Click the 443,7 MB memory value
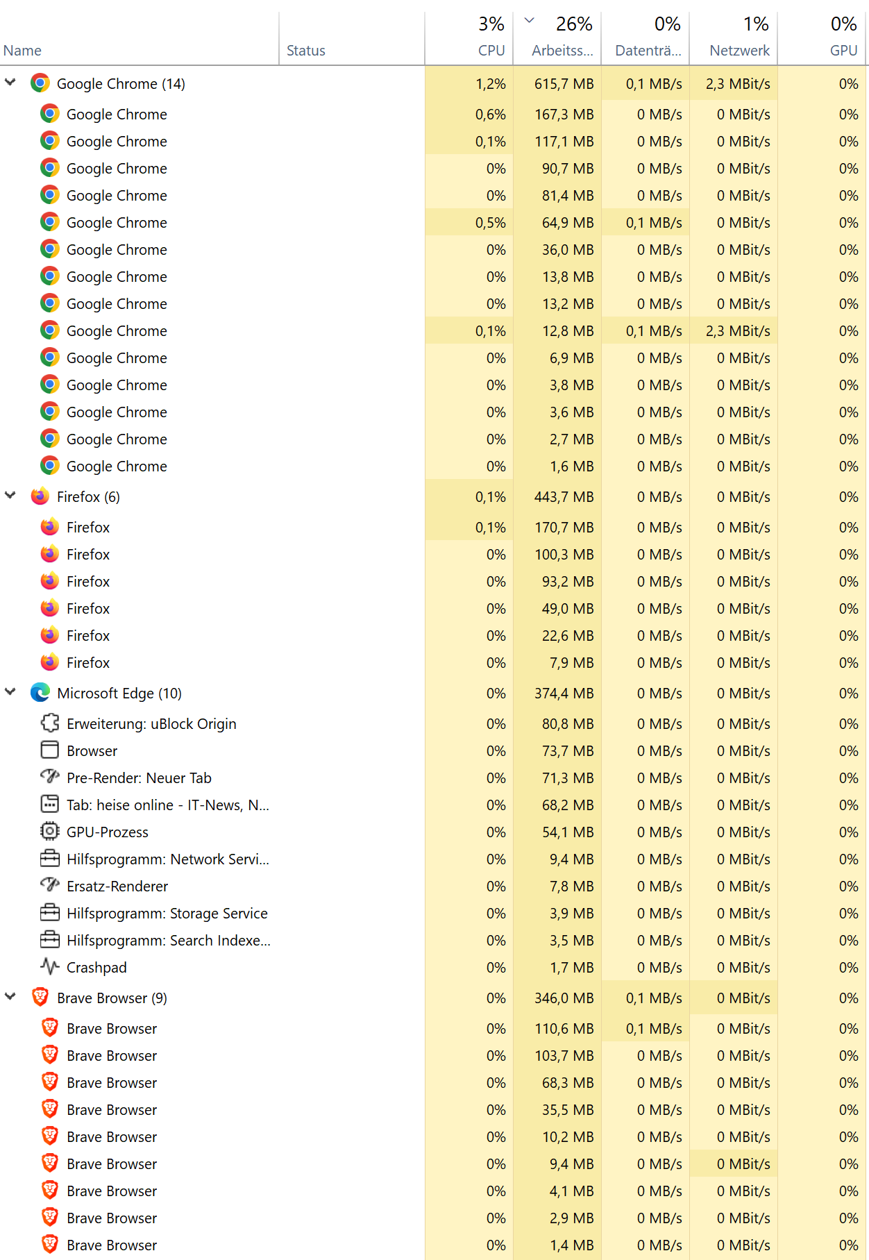The height and width of the screenshot is (1260, 869). tap(564, 496)
